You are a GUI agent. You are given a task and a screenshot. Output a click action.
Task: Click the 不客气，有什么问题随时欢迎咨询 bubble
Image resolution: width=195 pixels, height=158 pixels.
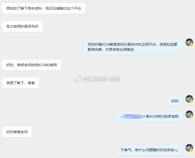point(150,150)
